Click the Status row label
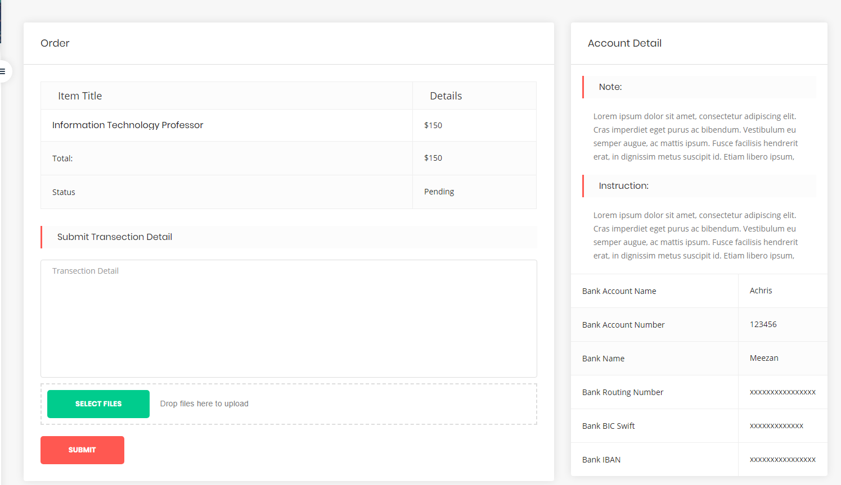 [x=64, y=192]
